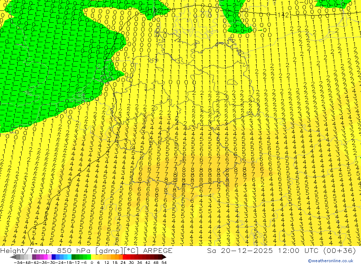Click the '(00+36)' forecast hour label

pos(339,250)
